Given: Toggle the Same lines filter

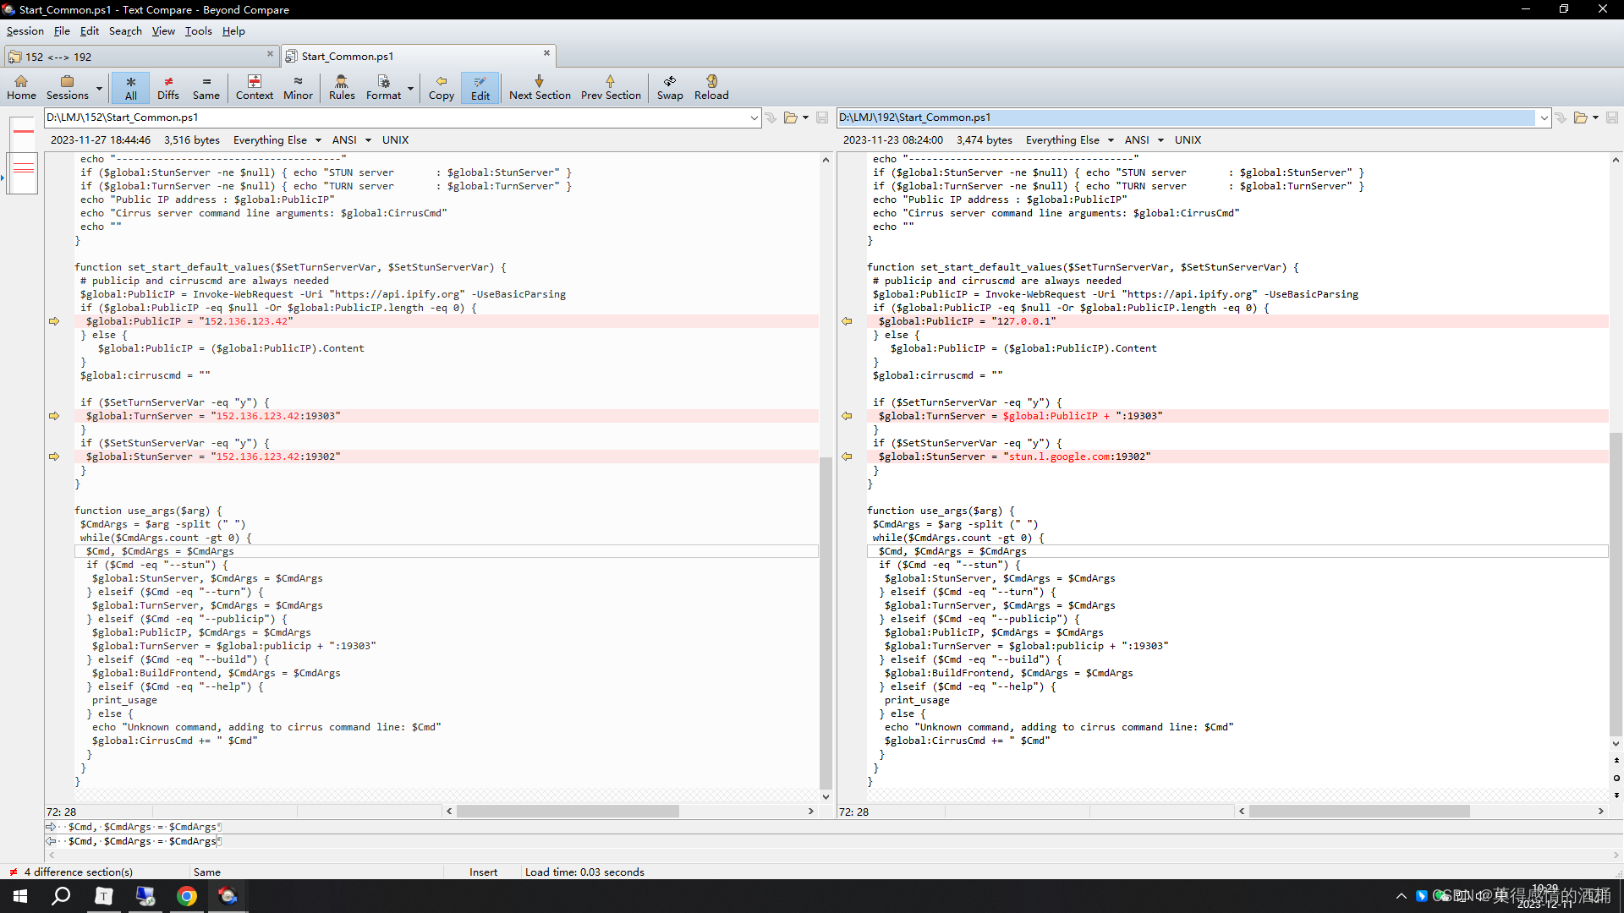Looking at the screenshot, I should pos(206,87).
